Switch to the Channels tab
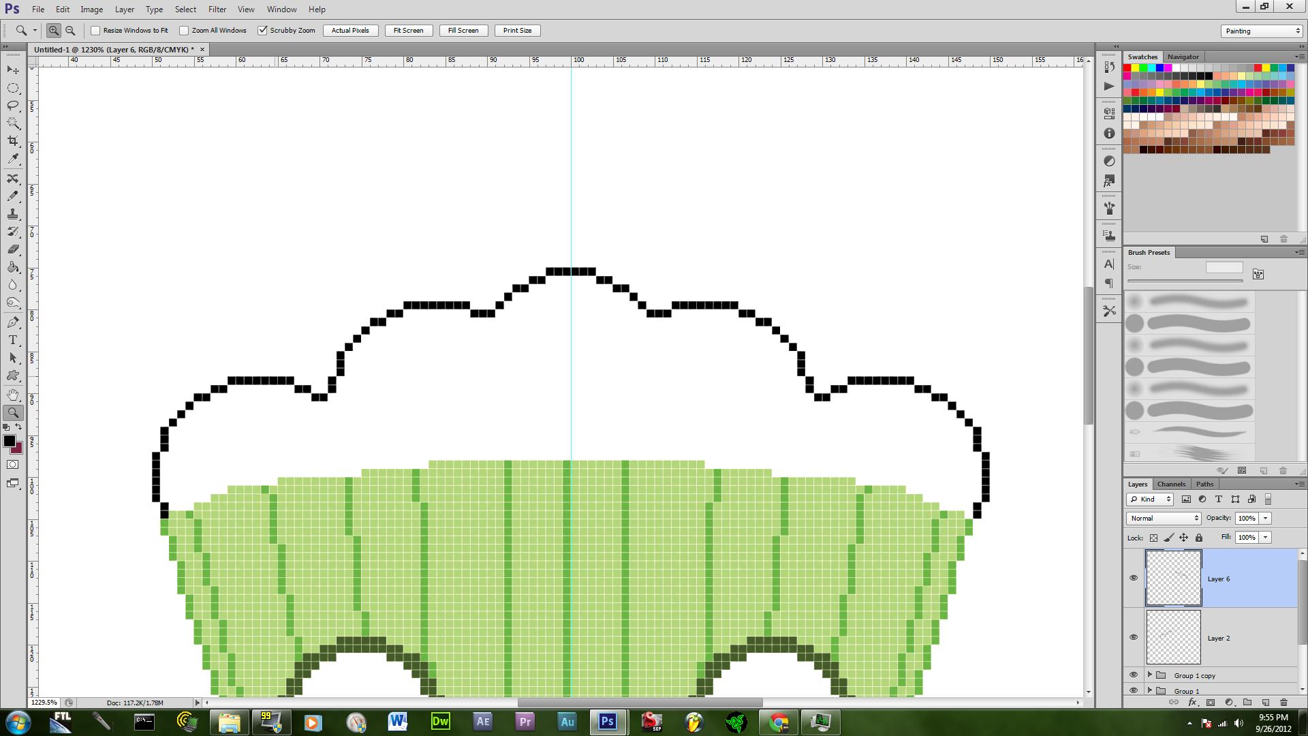Screen dimensions: 1308x736 tap(1171, 484)
